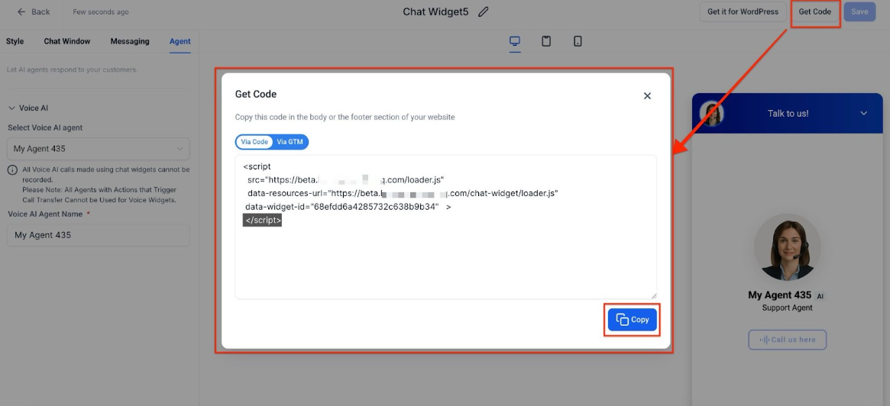
Task: Switch to the Via Code option
Action: click(x=254, y=142)
